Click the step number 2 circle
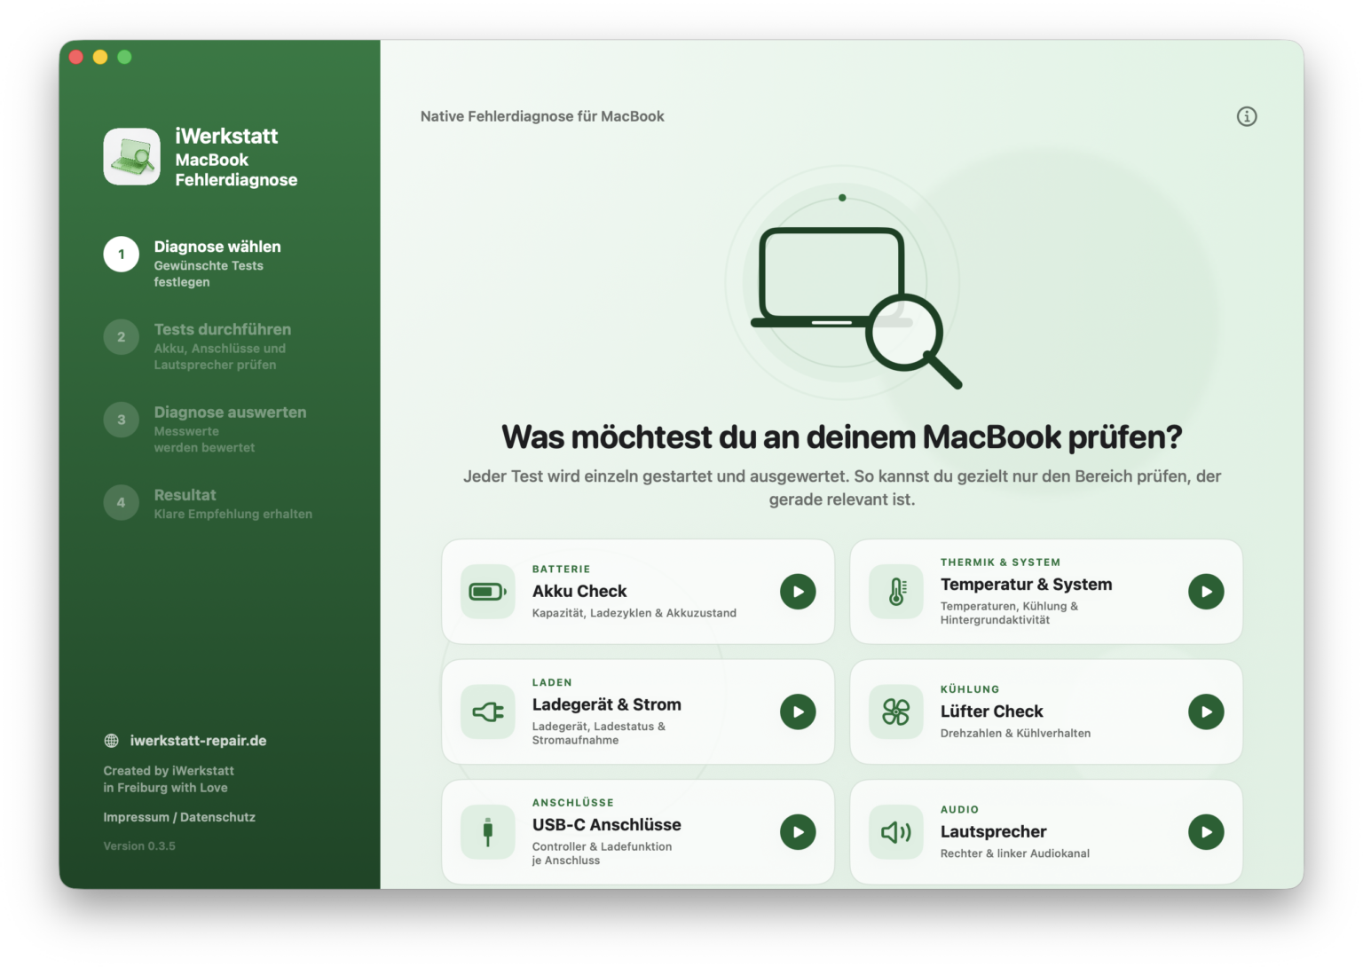This screenshot has height=967, width=1363. point(122,337)
